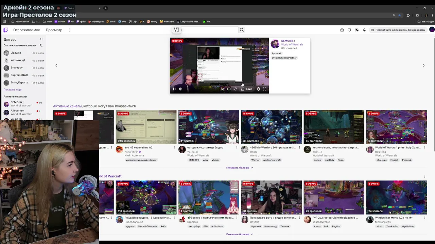The width and height of the screenshot is (435, 244).
Task: Open SupremeQAQ channel in sidebar
Action: [x=24, y=75]
